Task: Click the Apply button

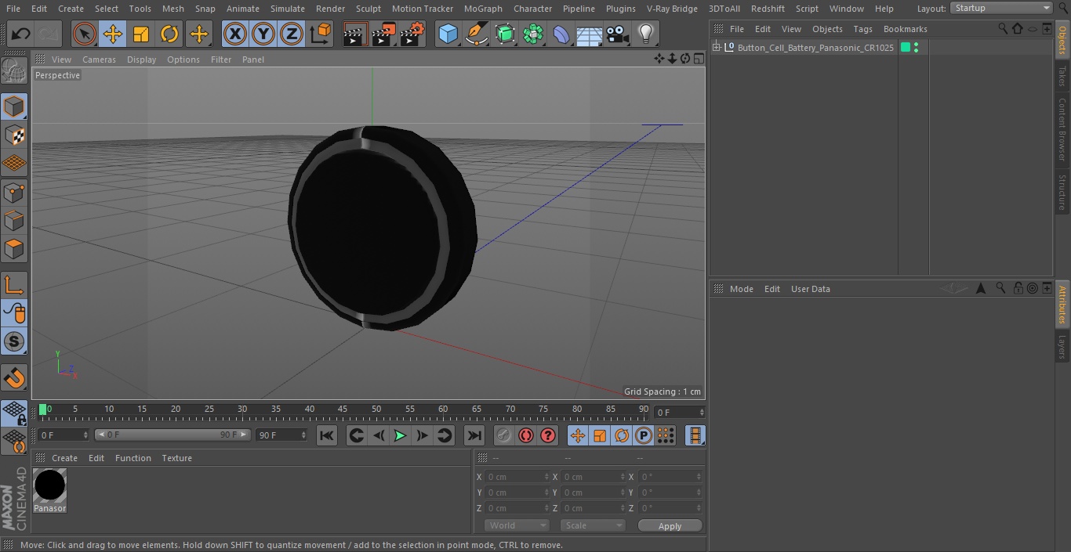Action: [670, 525]
